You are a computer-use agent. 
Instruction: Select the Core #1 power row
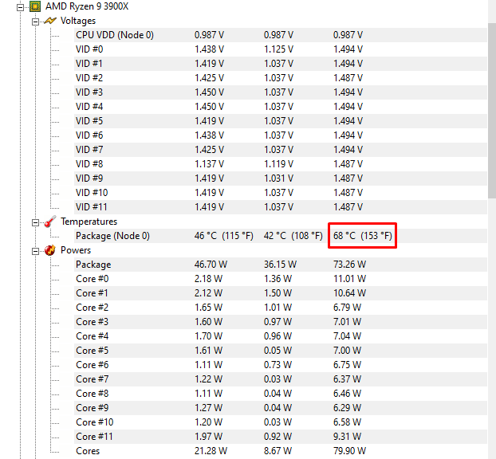(x=281, y=293)
